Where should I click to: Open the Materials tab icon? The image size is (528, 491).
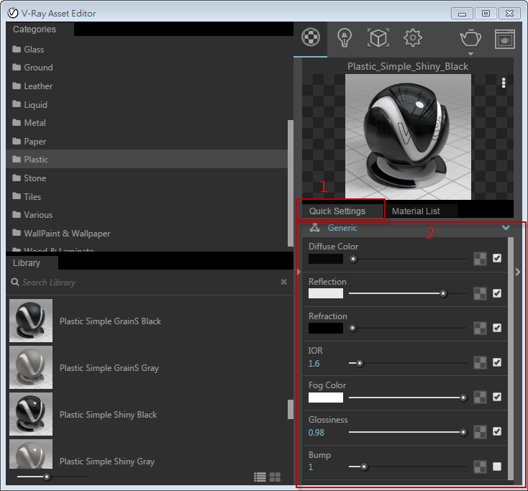(310, 37)
